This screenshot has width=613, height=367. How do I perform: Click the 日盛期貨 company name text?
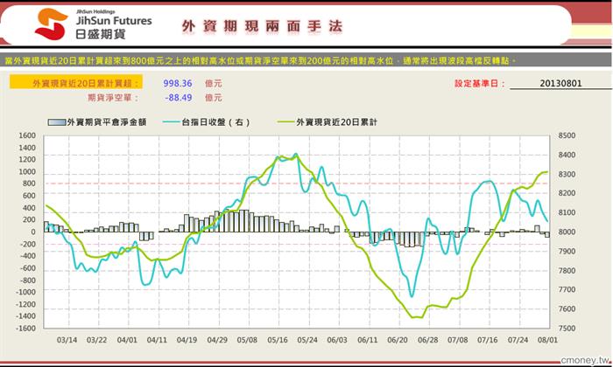101,34
